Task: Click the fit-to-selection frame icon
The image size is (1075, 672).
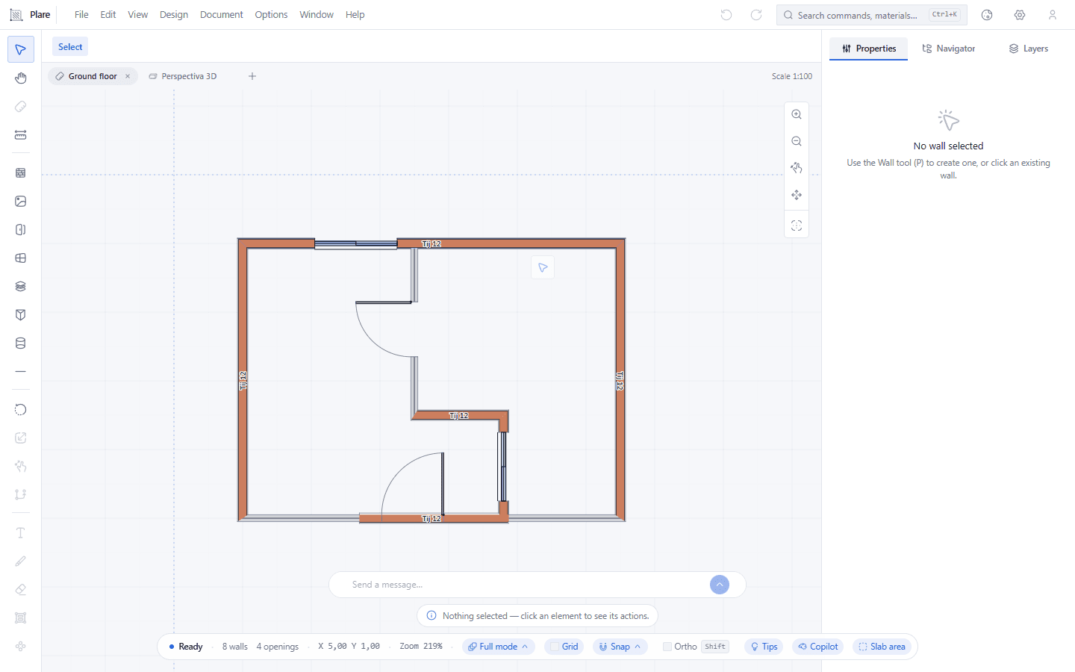Action: [797, 225]
